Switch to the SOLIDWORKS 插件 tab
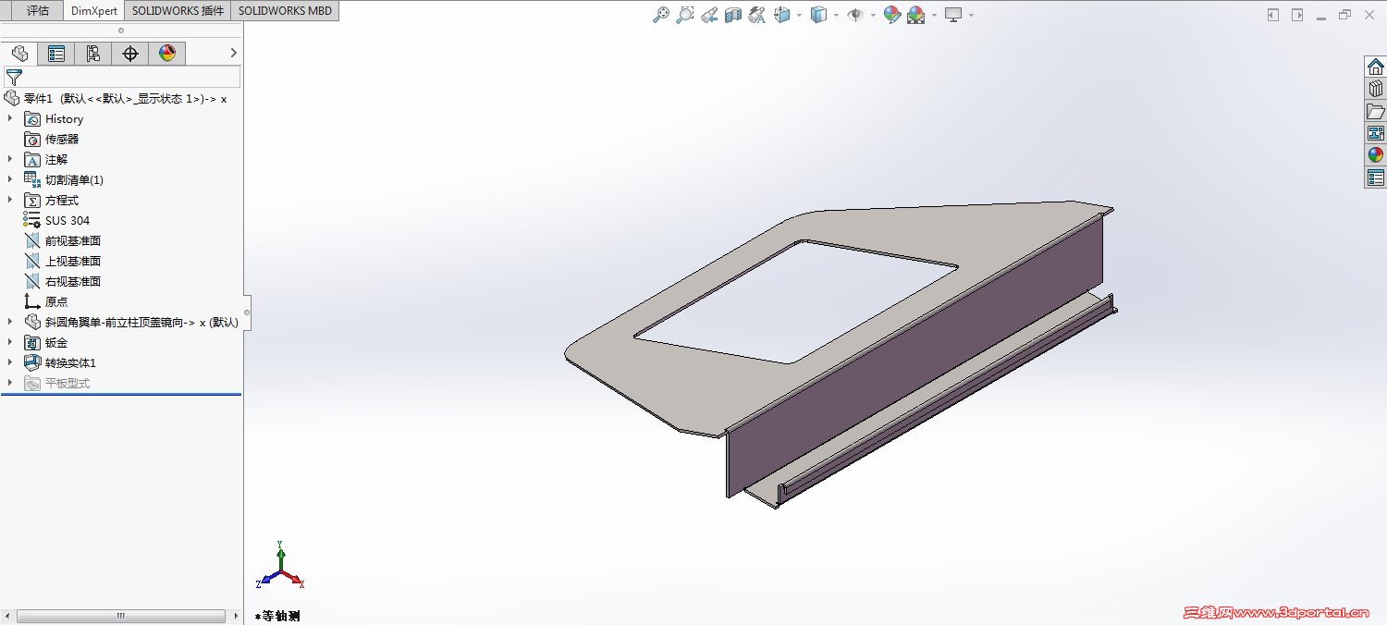Screen dimensions: 1387x625 (178, 11)
